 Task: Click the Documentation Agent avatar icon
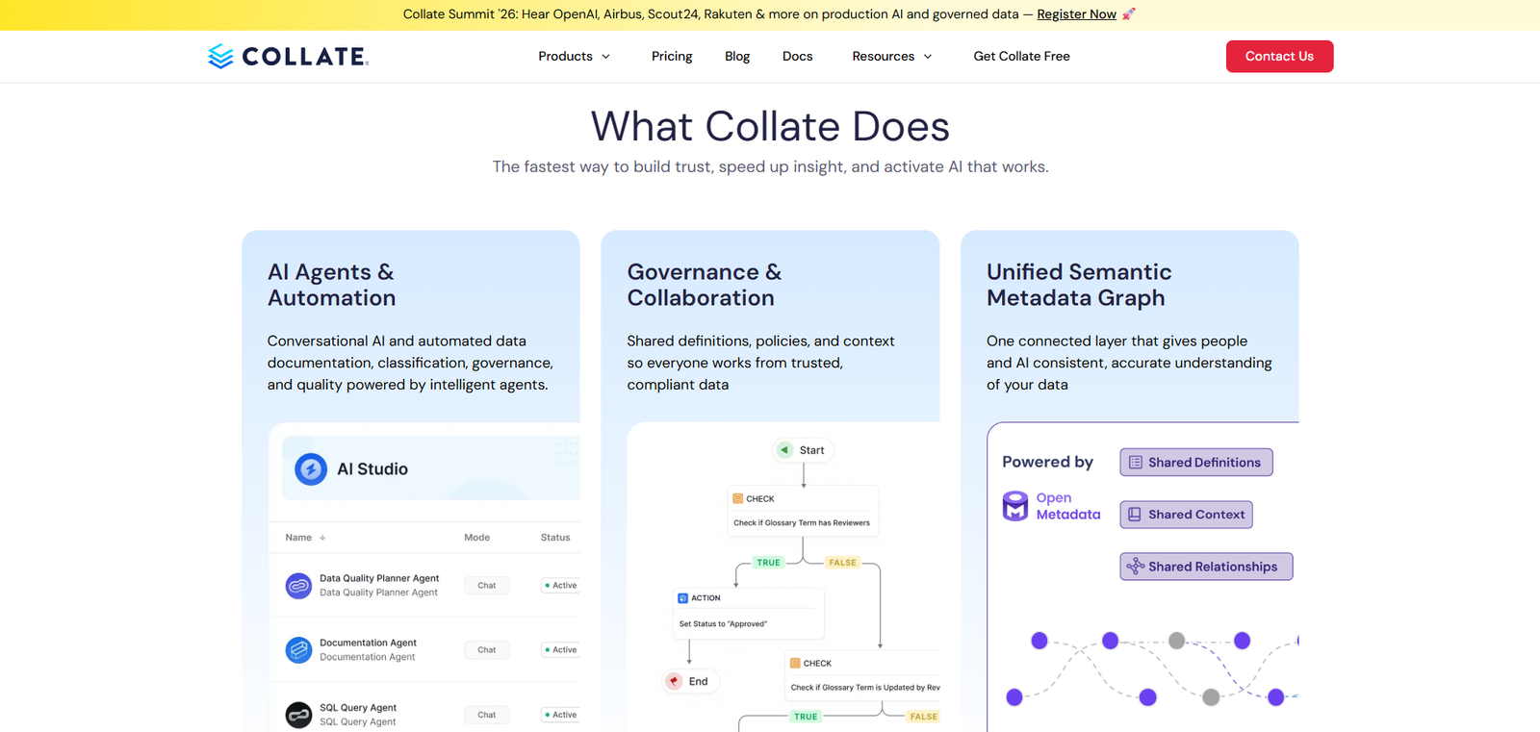click(x=298, y=650)
